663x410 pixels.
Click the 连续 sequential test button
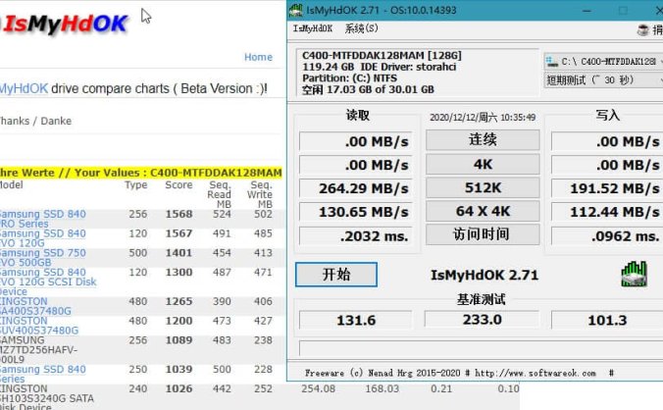tap(483, 140)
